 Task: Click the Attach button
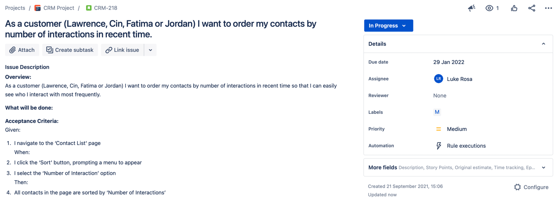click(22, 50)
